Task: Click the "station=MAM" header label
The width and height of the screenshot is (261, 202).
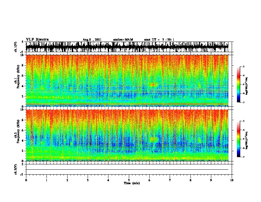Action: pos(123,40)
